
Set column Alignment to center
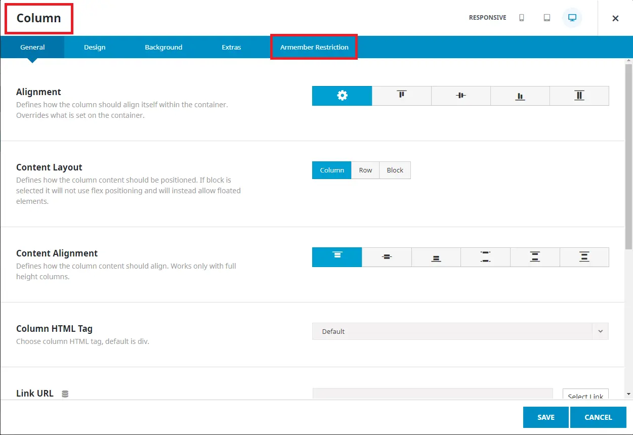pyautogui.click(x=460, y=96)
